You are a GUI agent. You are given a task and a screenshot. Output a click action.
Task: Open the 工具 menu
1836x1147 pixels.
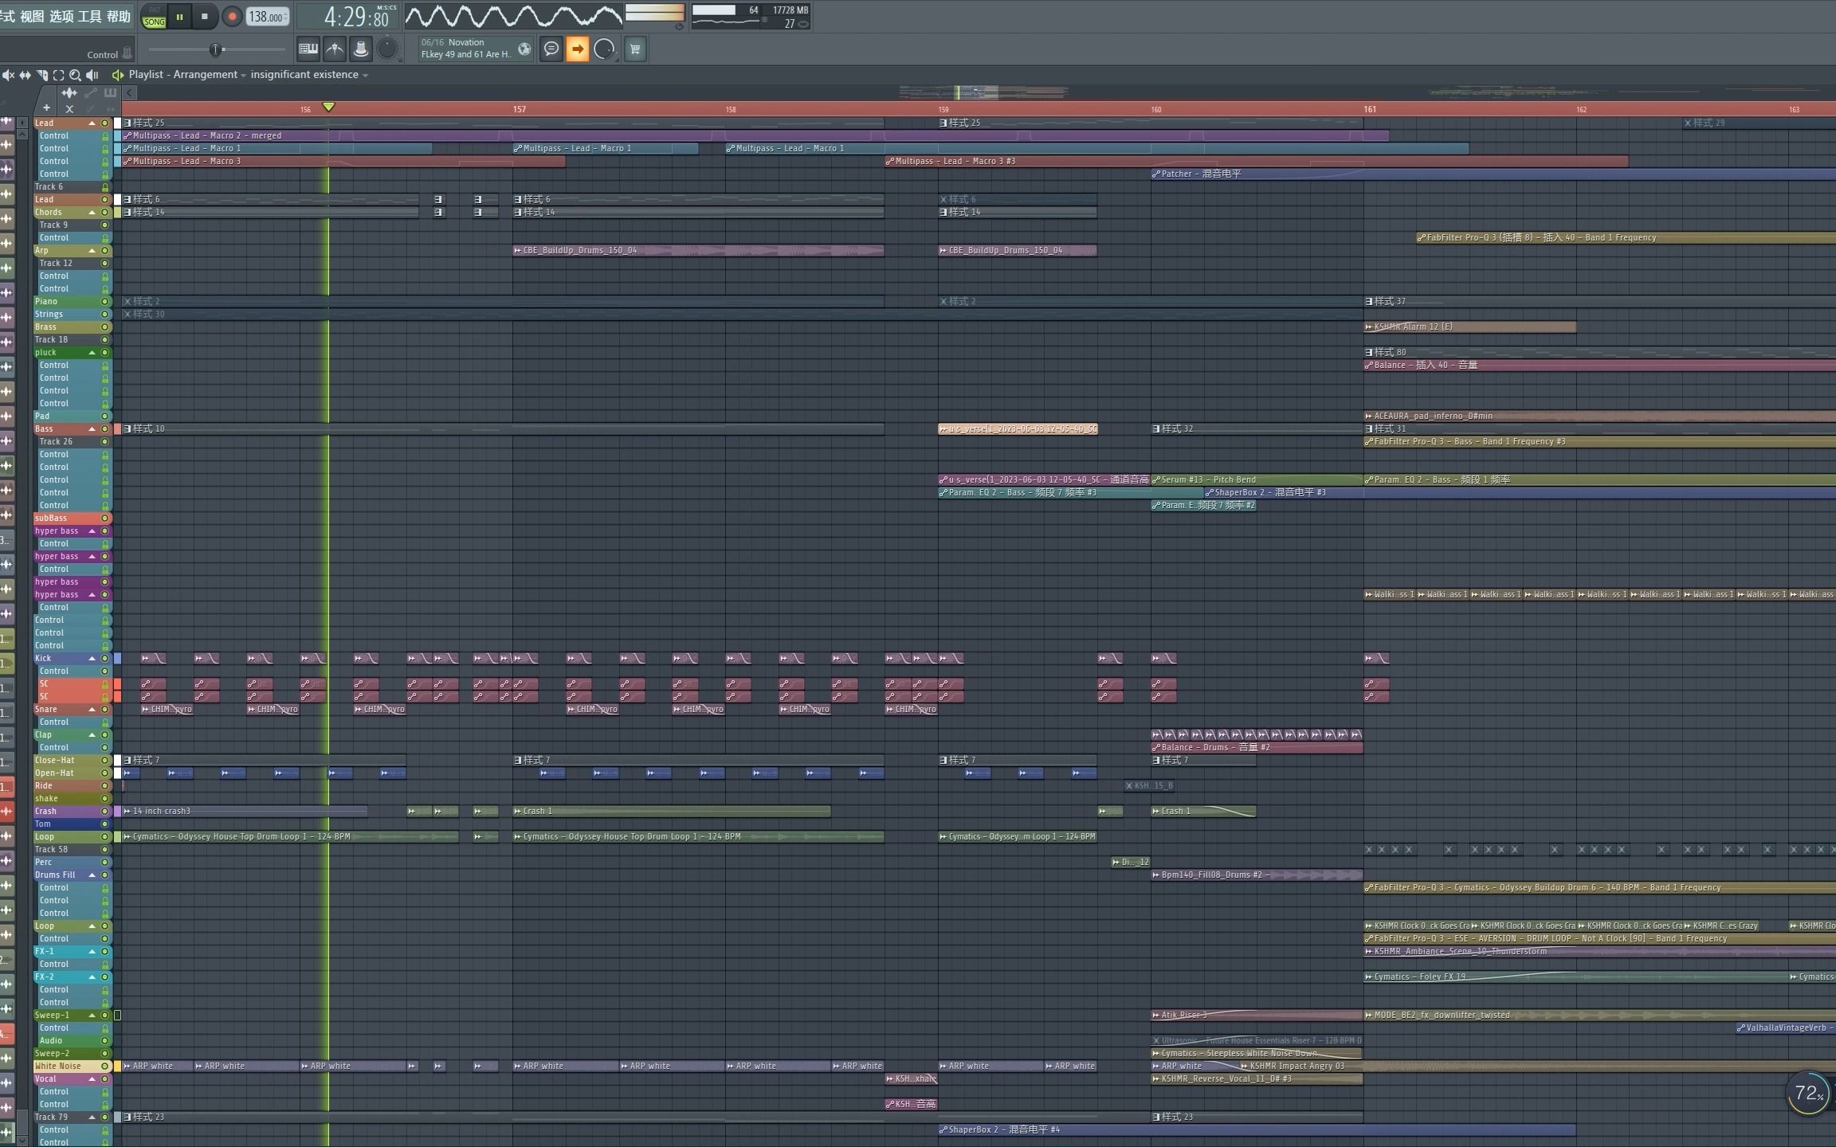(x=89, y=17)
